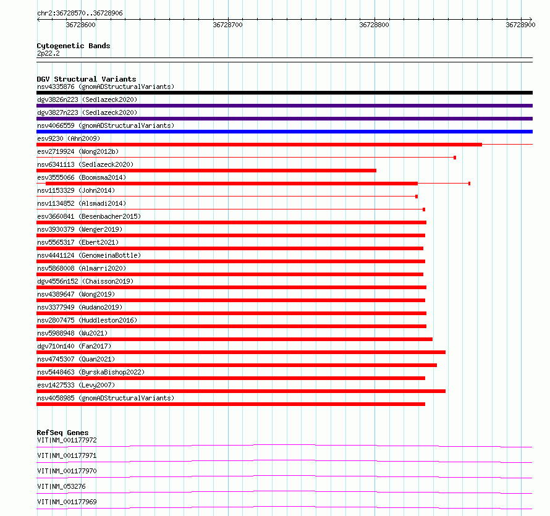
Task: Click esv3660841 (Besenbacher2015) label
Action: 89,216
